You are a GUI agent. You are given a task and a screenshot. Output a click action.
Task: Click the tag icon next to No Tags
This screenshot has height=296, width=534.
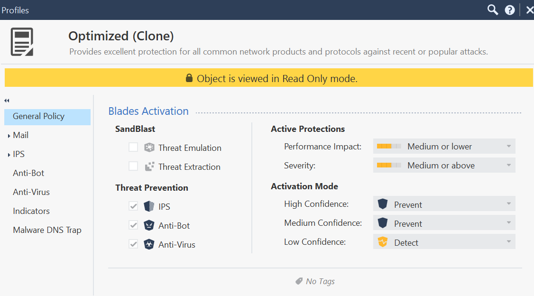[x=298, y=281]
